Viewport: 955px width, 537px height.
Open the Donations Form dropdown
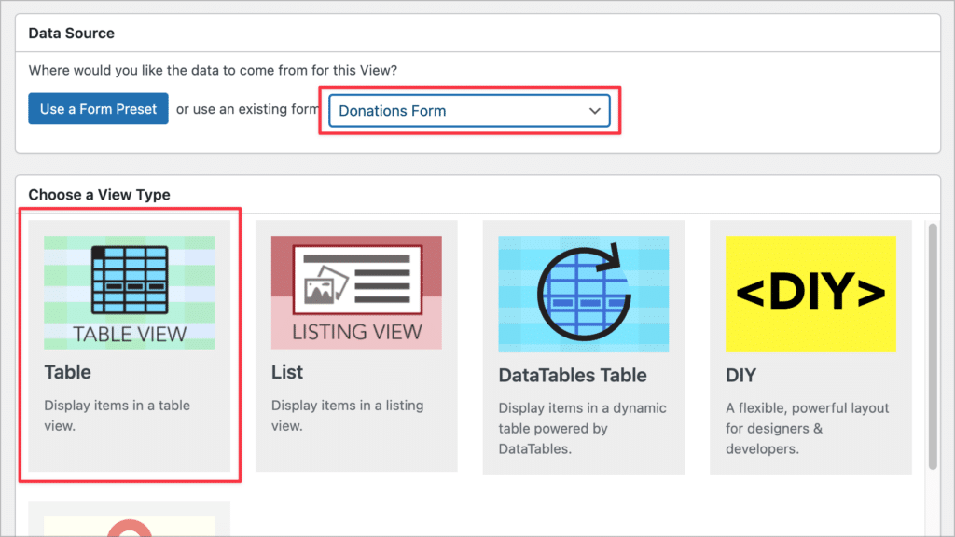pyautogui.click(x=469, y=111)
